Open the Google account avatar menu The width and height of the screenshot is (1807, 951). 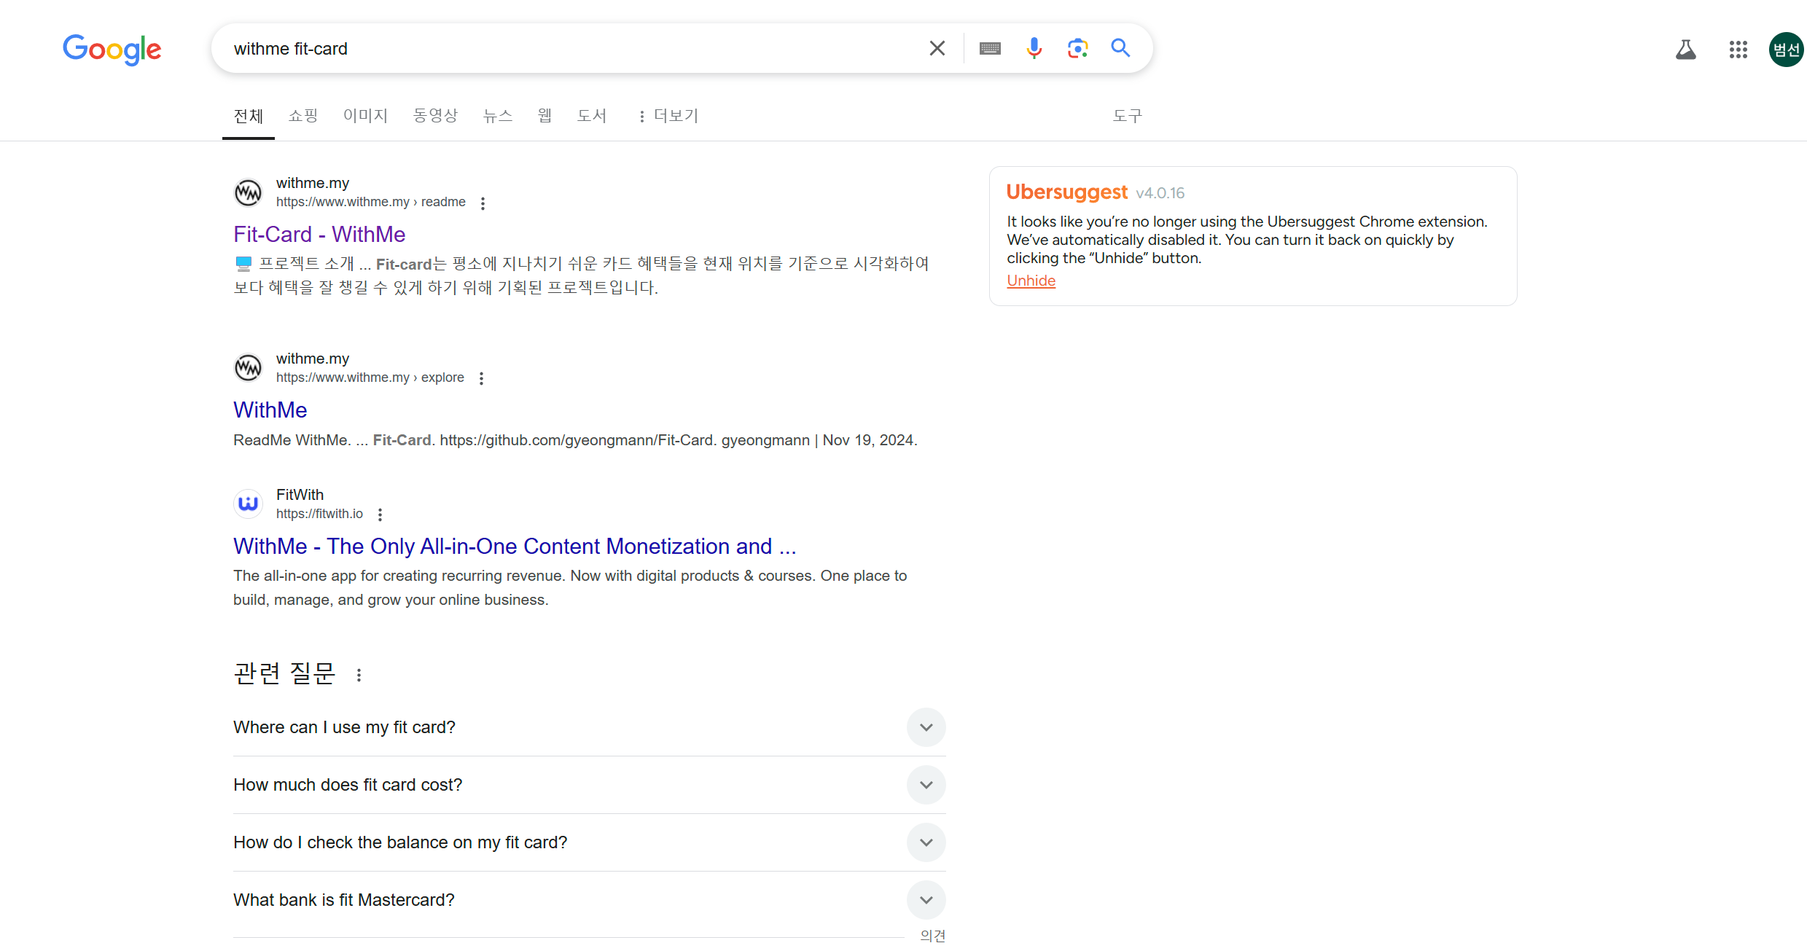point(1787,50)
